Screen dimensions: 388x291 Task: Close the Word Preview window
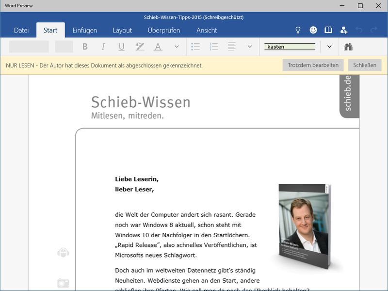tap(378, 6)
